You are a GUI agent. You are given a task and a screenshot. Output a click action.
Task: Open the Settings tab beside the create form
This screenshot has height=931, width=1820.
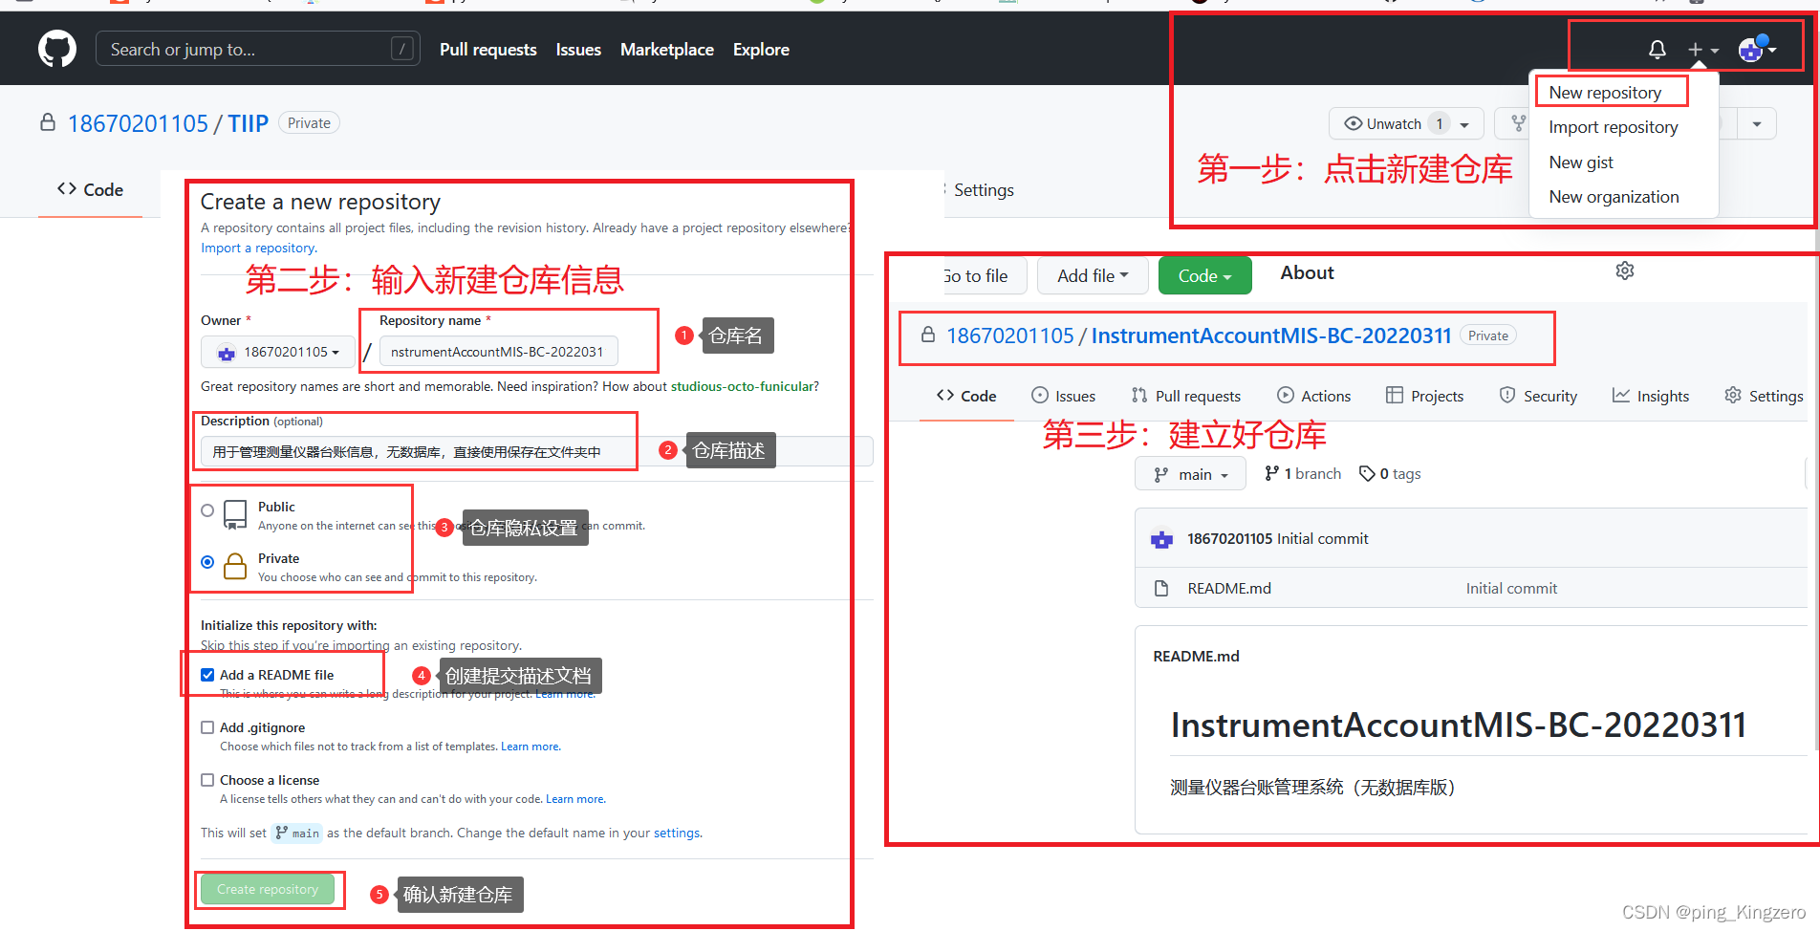click(x=984, y=190)
